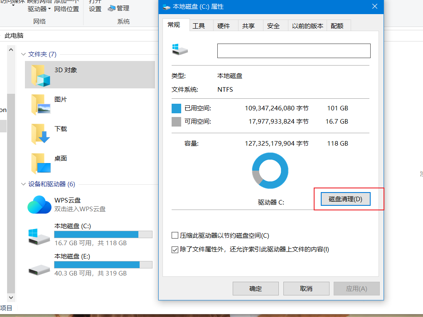This screenshot has width=423, height=317.
Task: Click 此电脑 in the address bar
Action: tap(14, 36)
